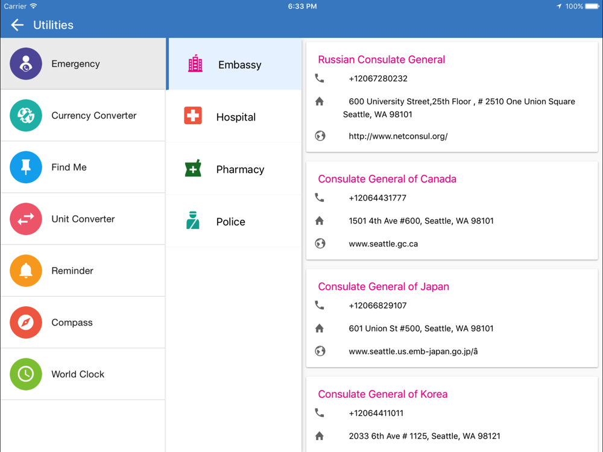603x452 pixels.
Task: Tap the Utilities header title
Action: 53,25
